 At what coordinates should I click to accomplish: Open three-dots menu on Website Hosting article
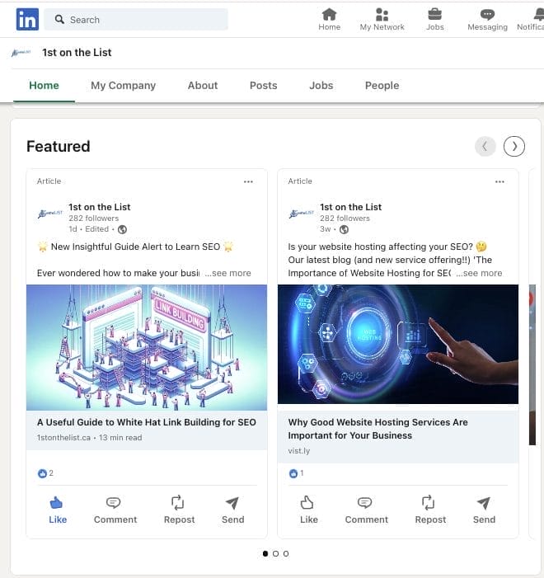tap(499, 181)
